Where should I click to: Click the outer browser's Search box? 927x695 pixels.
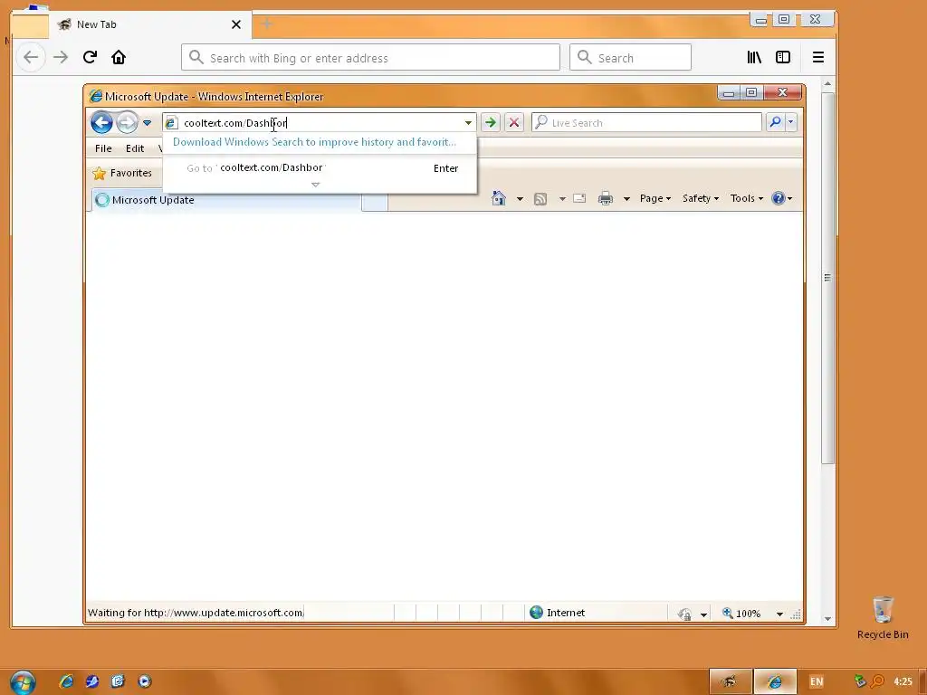point(630,57)
